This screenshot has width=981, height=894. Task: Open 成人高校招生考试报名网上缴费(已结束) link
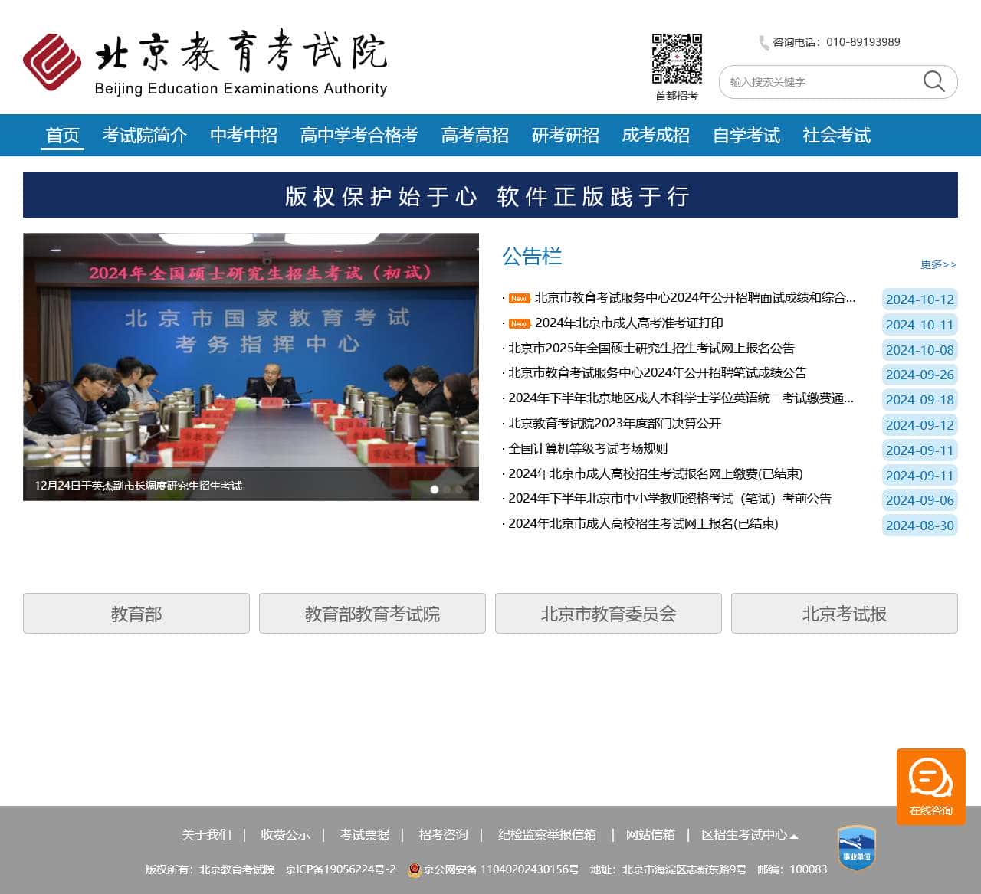pos(655,474)
